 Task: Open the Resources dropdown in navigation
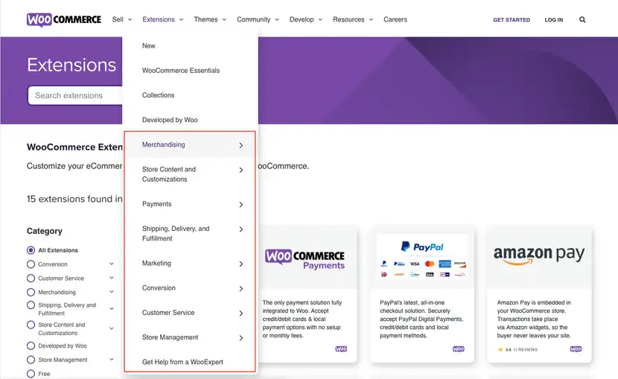(353, 19)
